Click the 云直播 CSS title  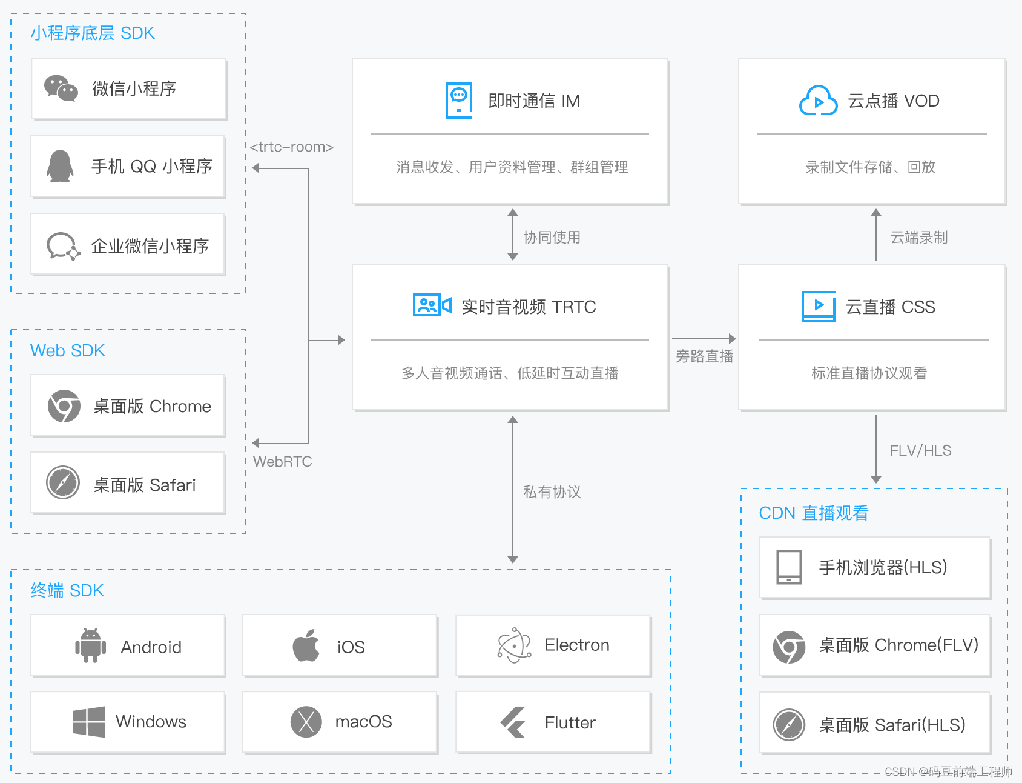click(x=890, y=307)
